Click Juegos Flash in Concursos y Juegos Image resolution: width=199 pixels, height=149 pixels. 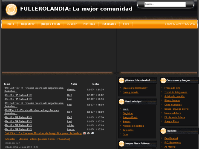coord(172,121)
